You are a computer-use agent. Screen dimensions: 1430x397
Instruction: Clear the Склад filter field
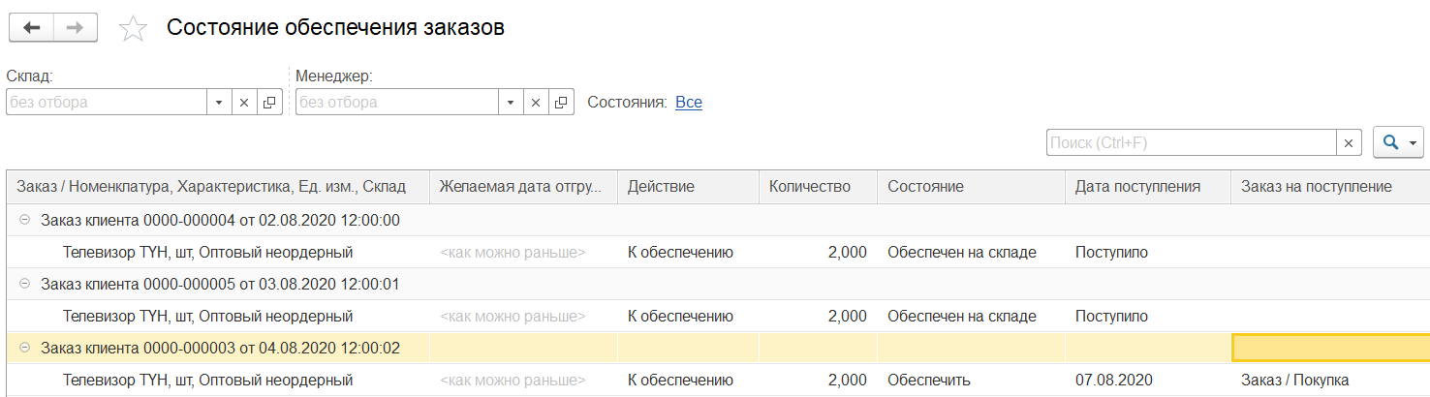click(x=244, y=103)
